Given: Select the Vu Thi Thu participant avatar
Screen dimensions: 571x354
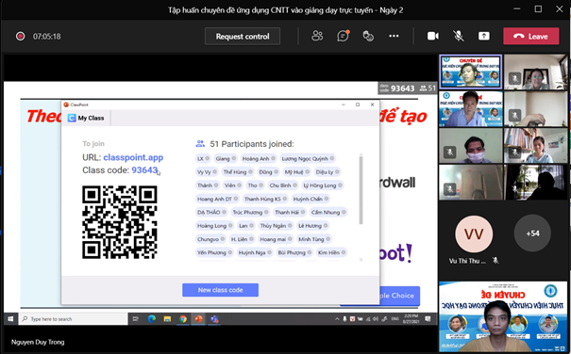Looking at the screenshot, I should point(474,234).
